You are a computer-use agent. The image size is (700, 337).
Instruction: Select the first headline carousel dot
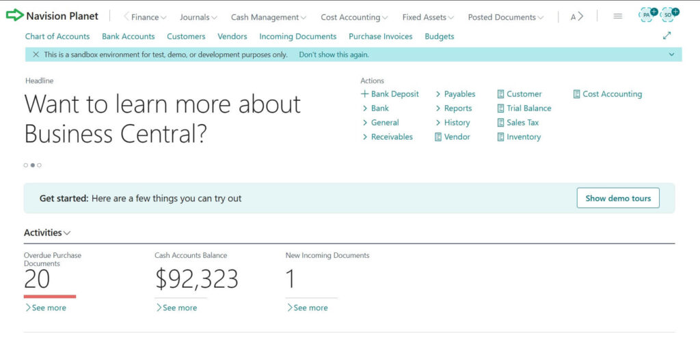coord(26,165)
